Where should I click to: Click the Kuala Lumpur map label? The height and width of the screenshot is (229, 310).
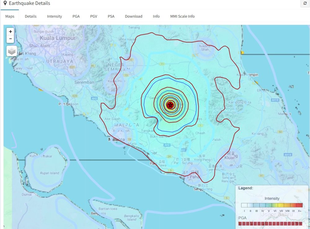click(58, 38)
